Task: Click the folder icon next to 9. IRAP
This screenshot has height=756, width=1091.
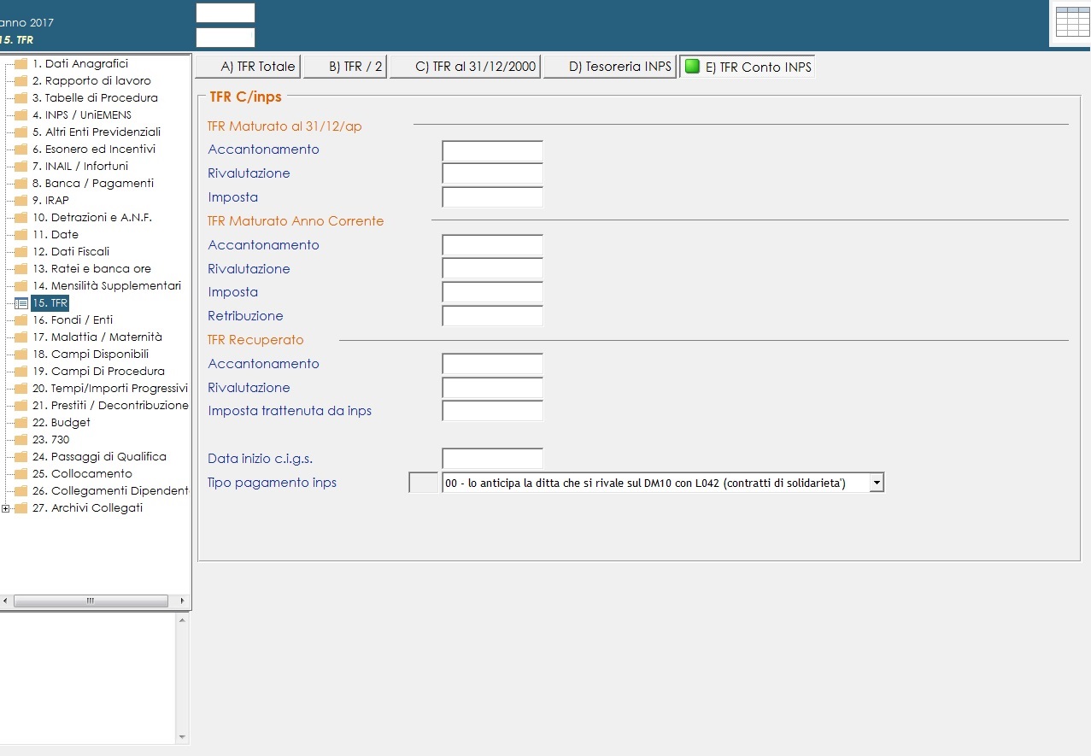Action: (21, 201)
